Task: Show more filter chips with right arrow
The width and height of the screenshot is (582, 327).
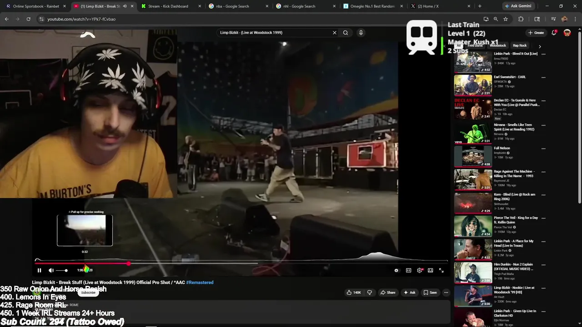Action: click(540, 46)
